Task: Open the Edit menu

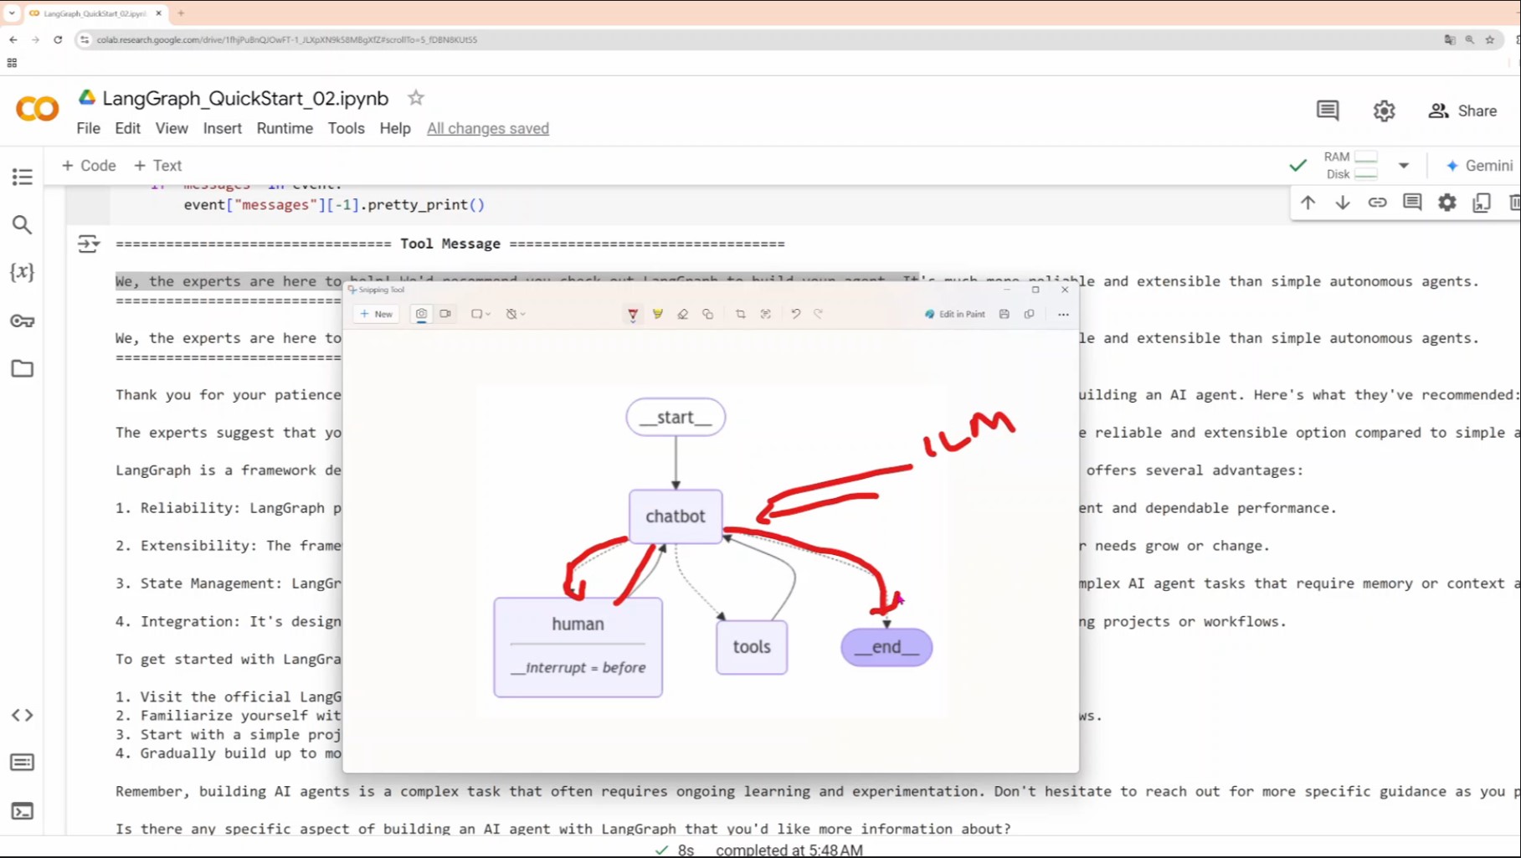Action: [x=127, y=128]
